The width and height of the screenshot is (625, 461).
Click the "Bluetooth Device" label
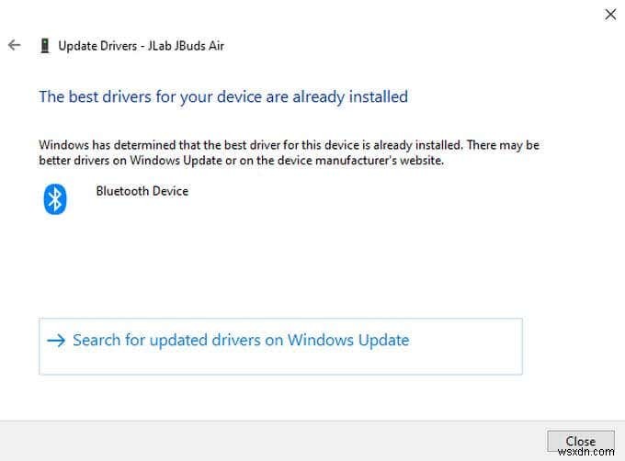142,191
